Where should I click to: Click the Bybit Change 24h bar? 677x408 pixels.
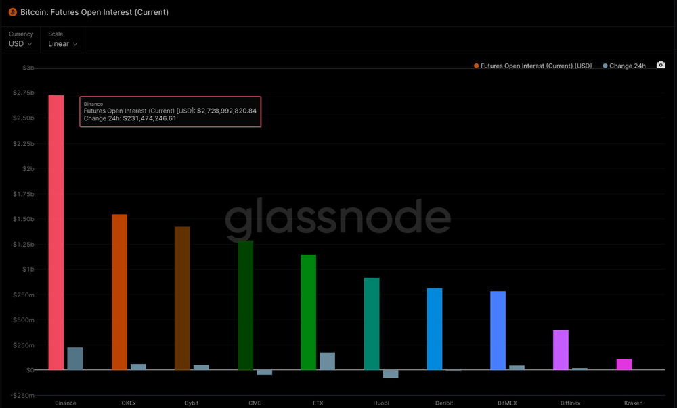[x=201, y=367]
